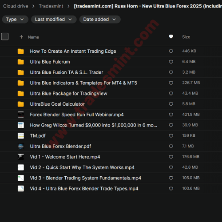Select Vid 4 - Ultra Blue Forex Blender Trade Types.mp4 name
The width and height of the screenshot is (222, 222).
pos(84,189)
